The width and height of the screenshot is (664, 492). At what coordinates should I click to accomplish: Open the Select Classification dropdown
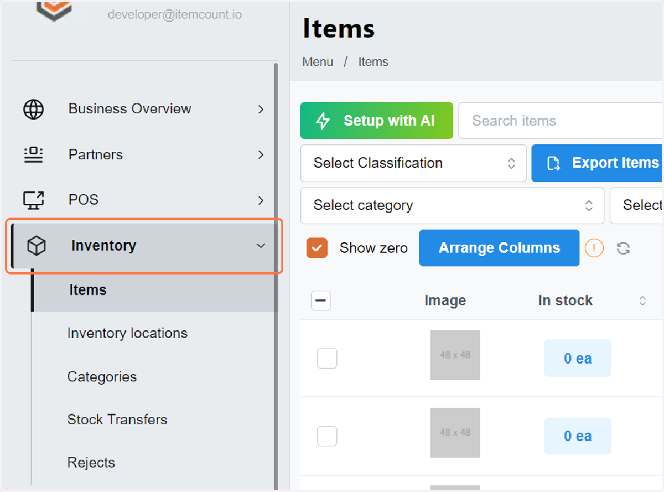(x=413, y=163)
